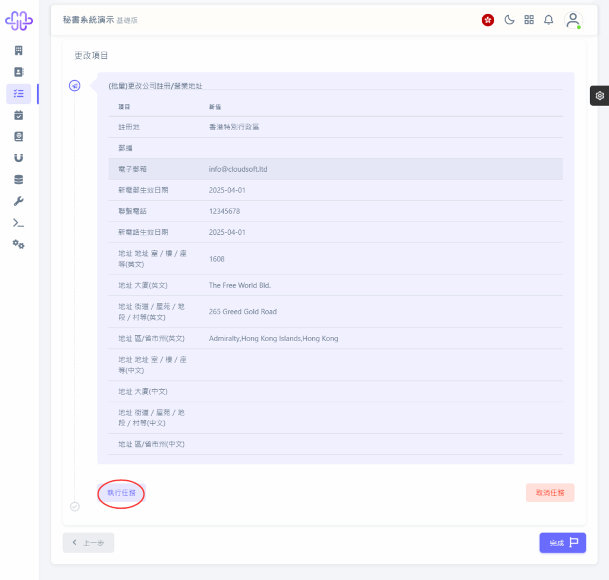Click phone value 12345678

click(x=224, y=211)
